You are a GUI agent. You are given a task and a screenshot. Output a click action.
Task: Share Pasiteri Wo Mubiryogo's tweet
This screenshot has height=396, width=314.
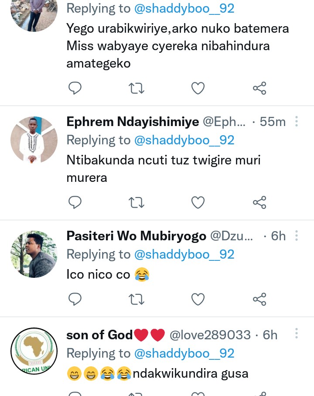click(x=259, y=299)
